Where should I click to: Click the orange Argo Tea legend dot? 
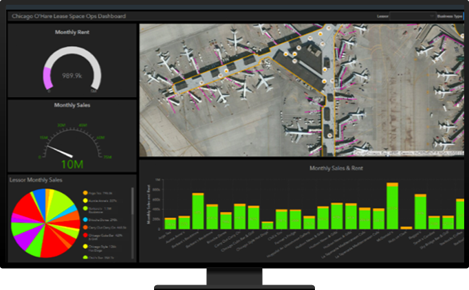click(x=85, y=193)
